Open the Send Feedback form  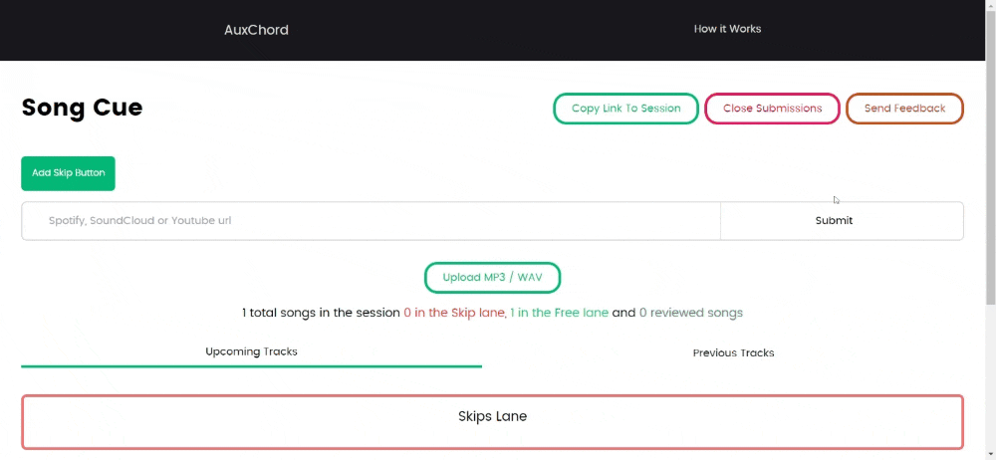904,108
